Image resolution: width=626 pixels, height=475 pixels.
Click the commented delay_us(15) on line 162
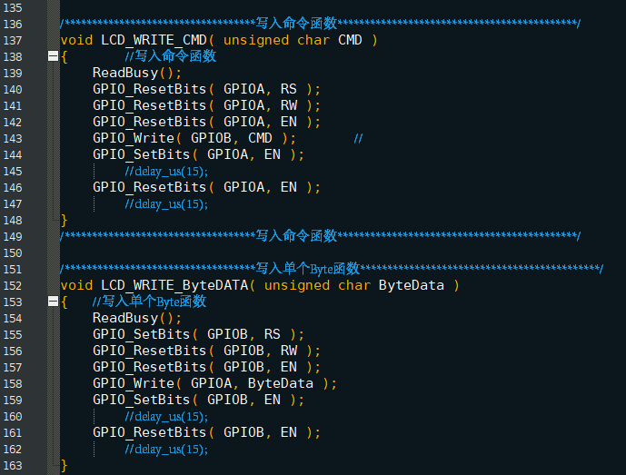coord(166,449)
